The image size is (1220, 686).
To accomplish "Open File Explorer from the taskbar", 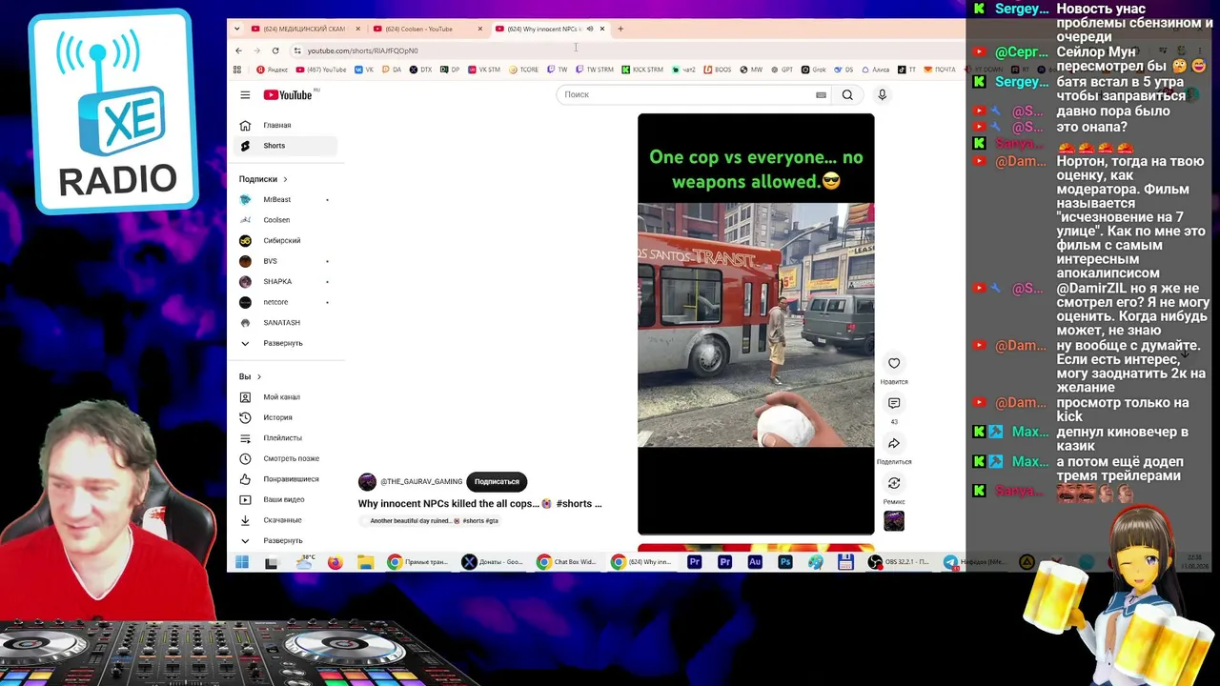I will (x=365, y=562).
